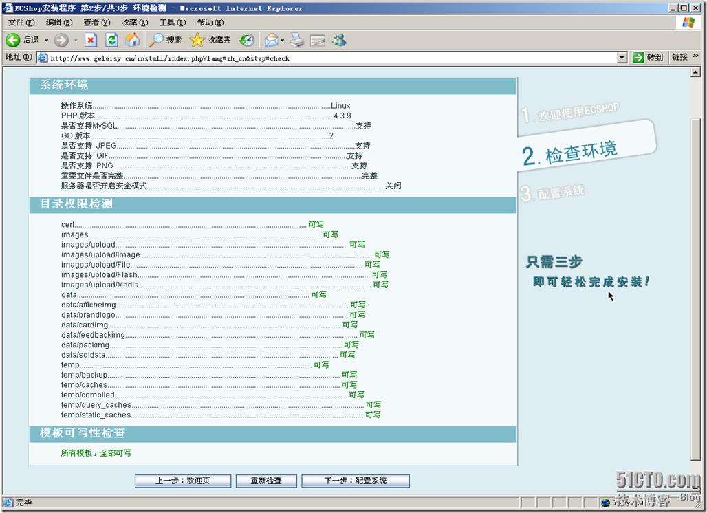Click step 3 配置系统 label
The width and height of the screenshot is (707, 513).
tap(552, 193)
